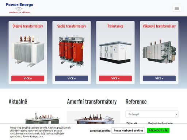Screen dimensions: 187x140
Task: Click the Trafostanice substation image
Action: [115, 52]
